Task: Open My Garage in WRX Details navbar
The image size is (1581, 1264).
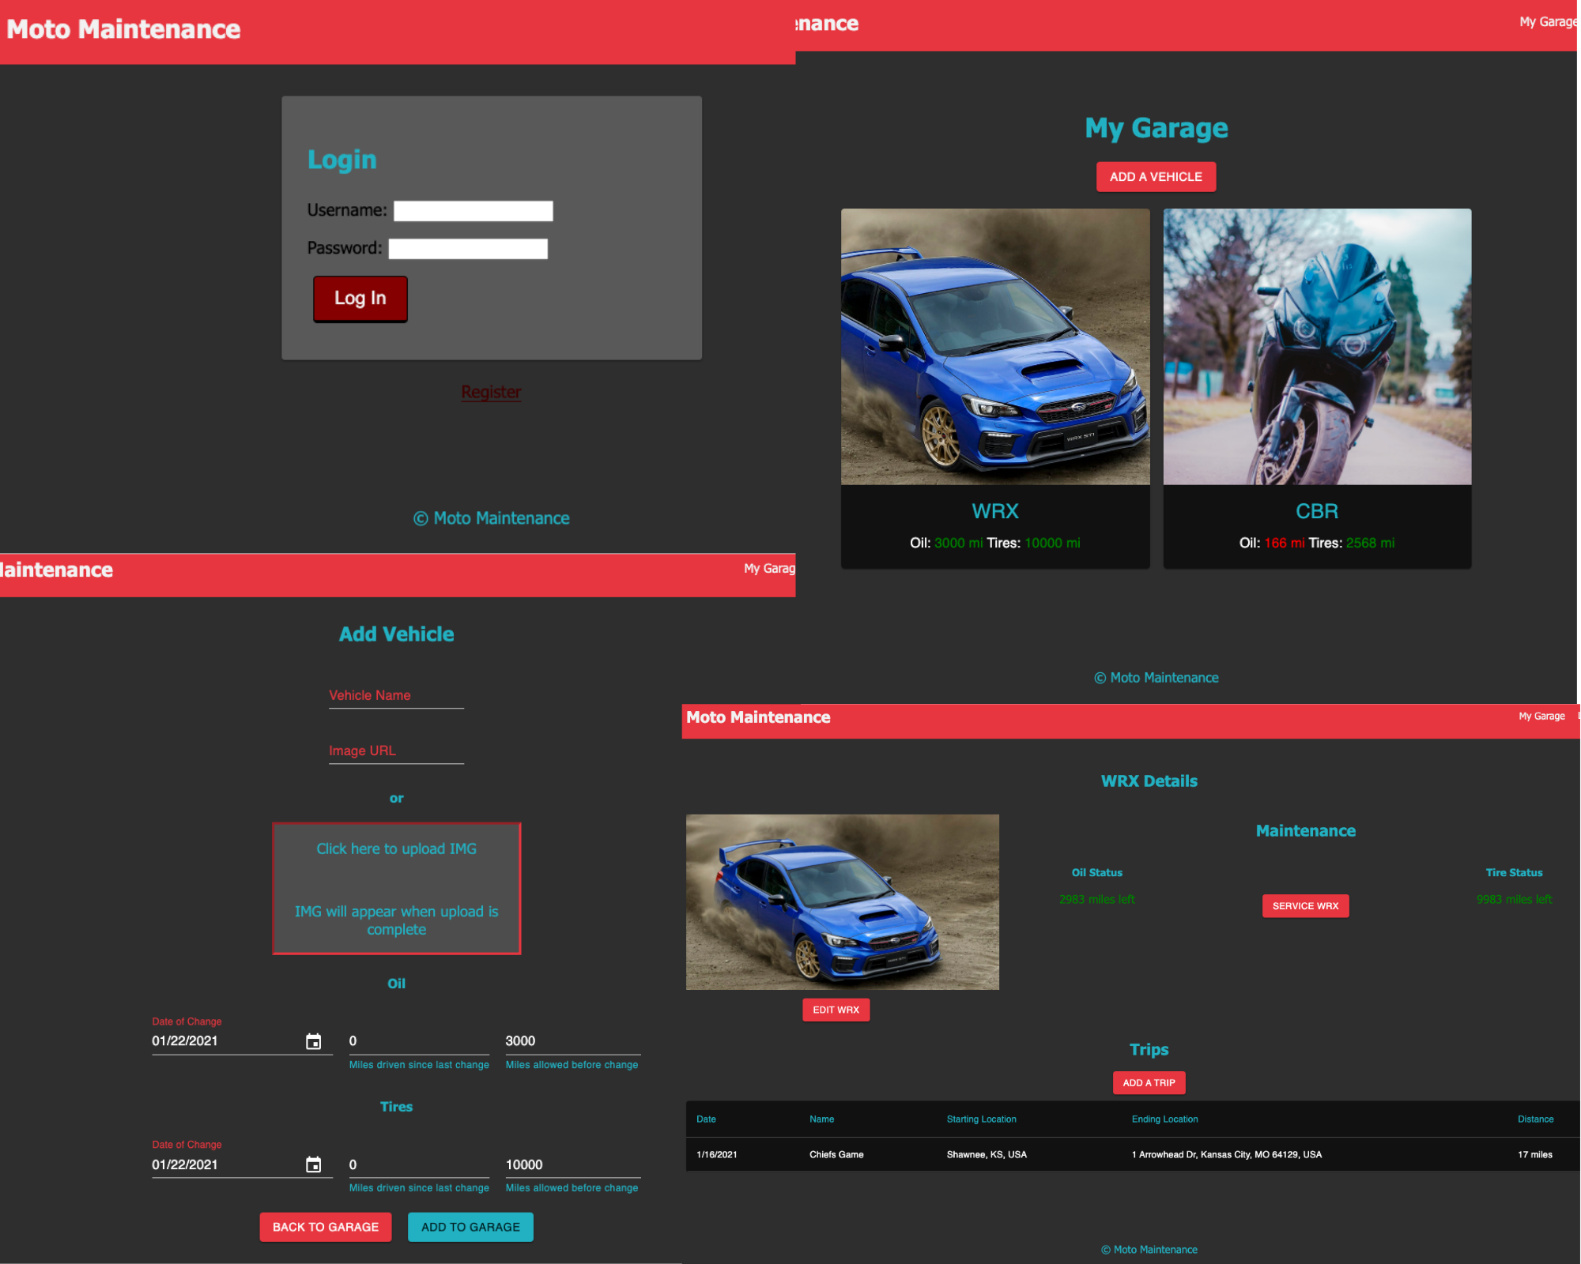Action: pyautogui.click(x=1541, y=717)
